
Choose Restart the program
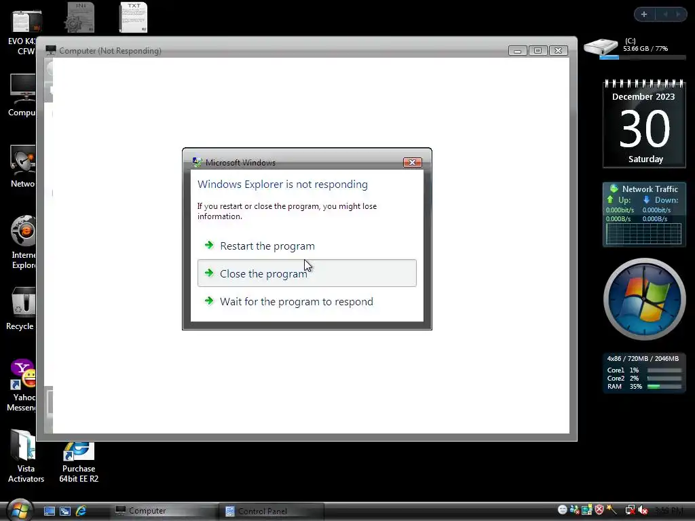[307, 246]
